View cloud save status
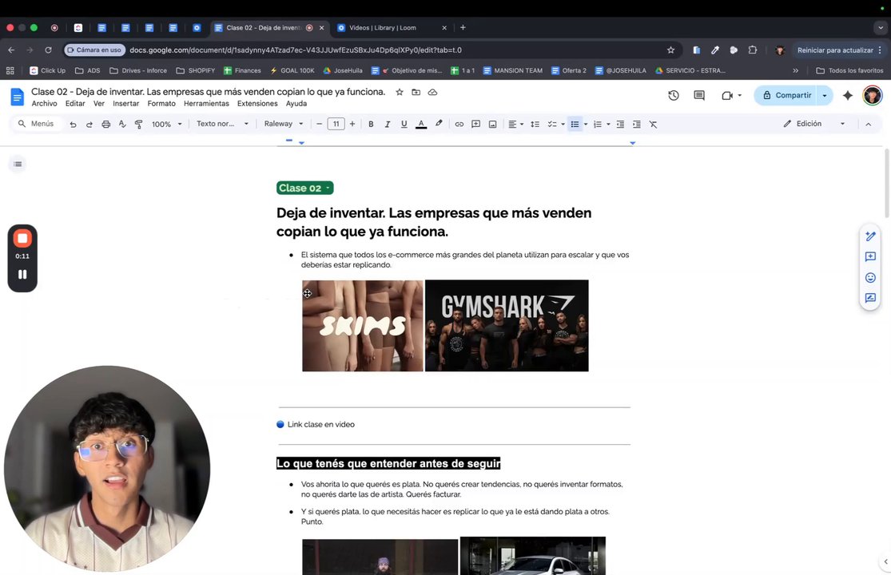 432,92
